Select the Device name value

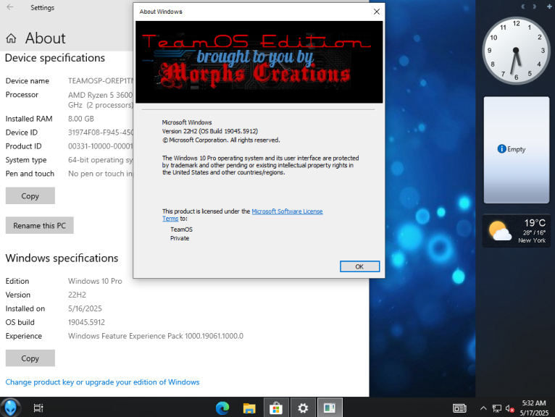(101, 80)
